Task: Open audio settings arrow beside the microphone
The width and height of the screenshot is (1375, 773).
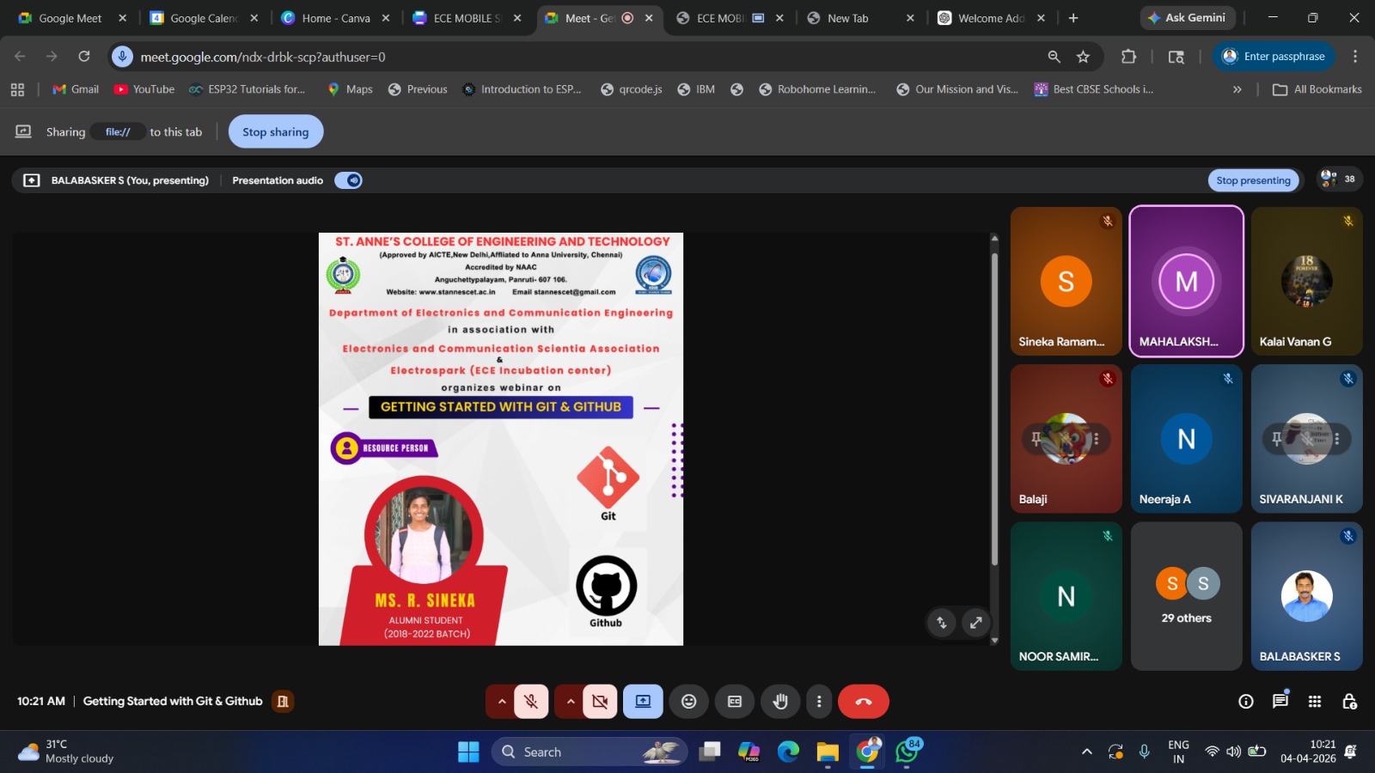Action: click(x=501, y=702)
